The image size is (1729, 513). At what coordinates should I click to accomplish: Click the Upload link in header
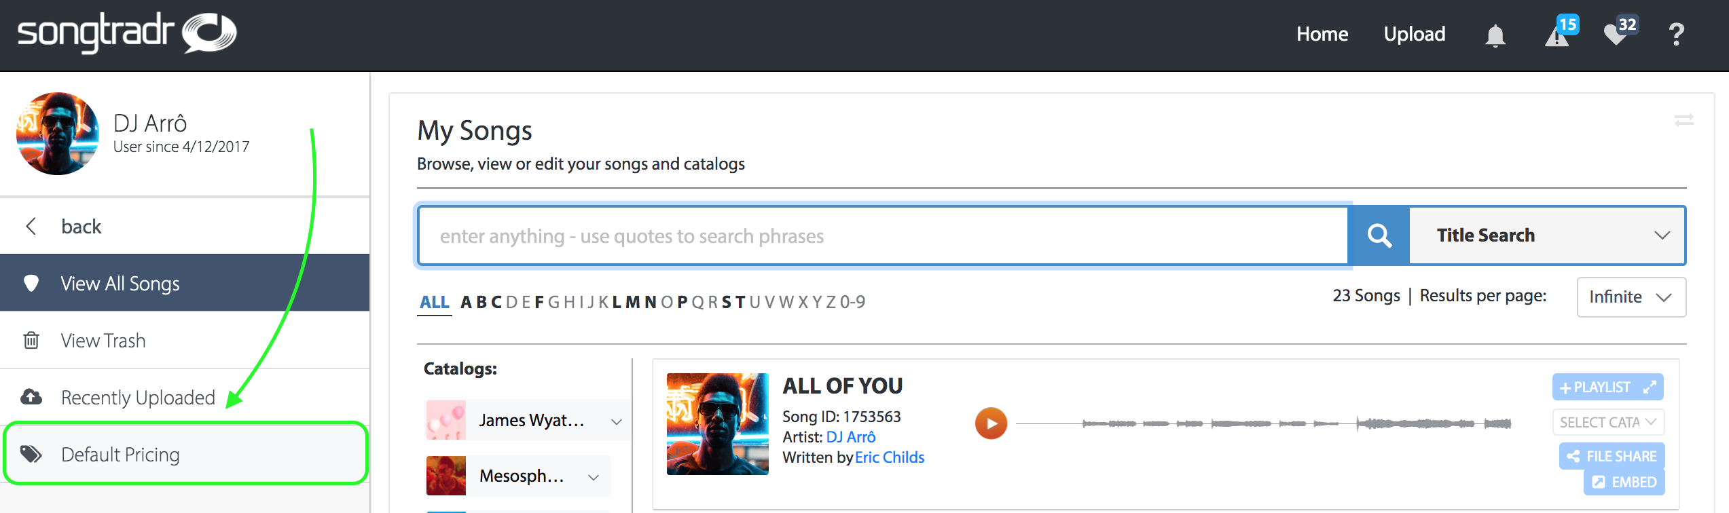point(1415,34)
